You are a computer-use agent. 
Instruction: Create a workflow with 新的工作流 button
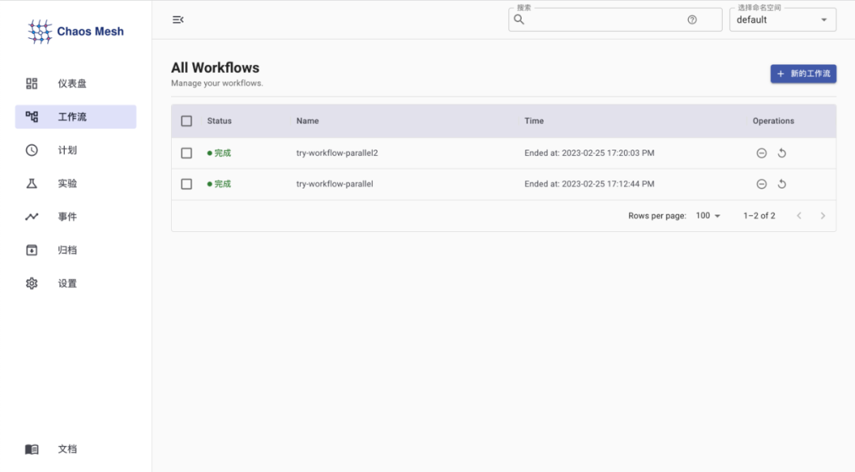(x=804, y=74)
